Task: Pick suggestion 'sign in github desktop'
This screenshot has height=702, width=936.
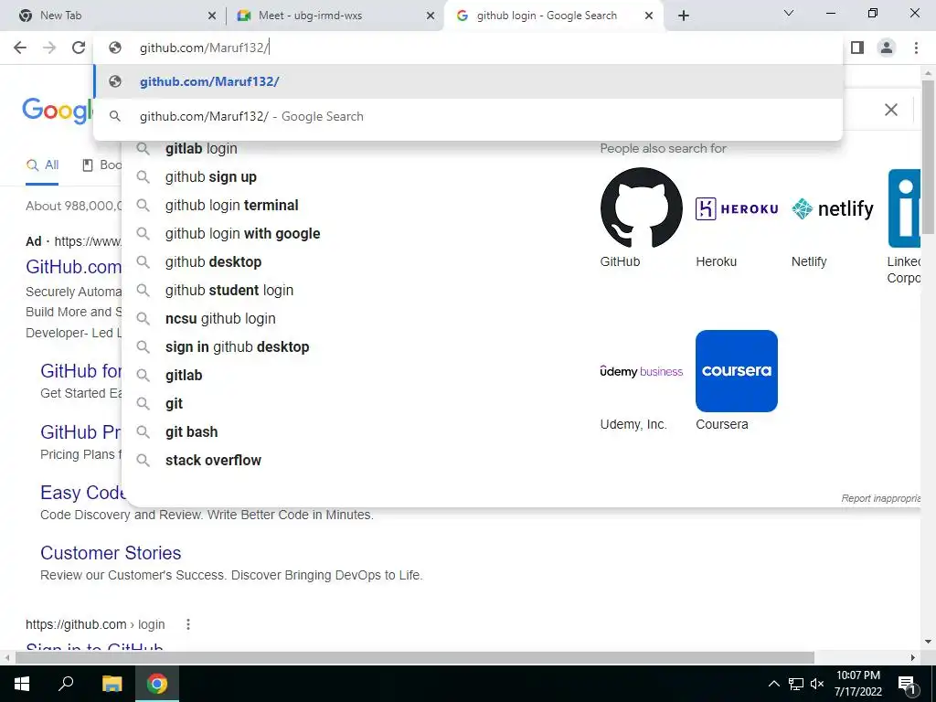Action: pos(237,347)
